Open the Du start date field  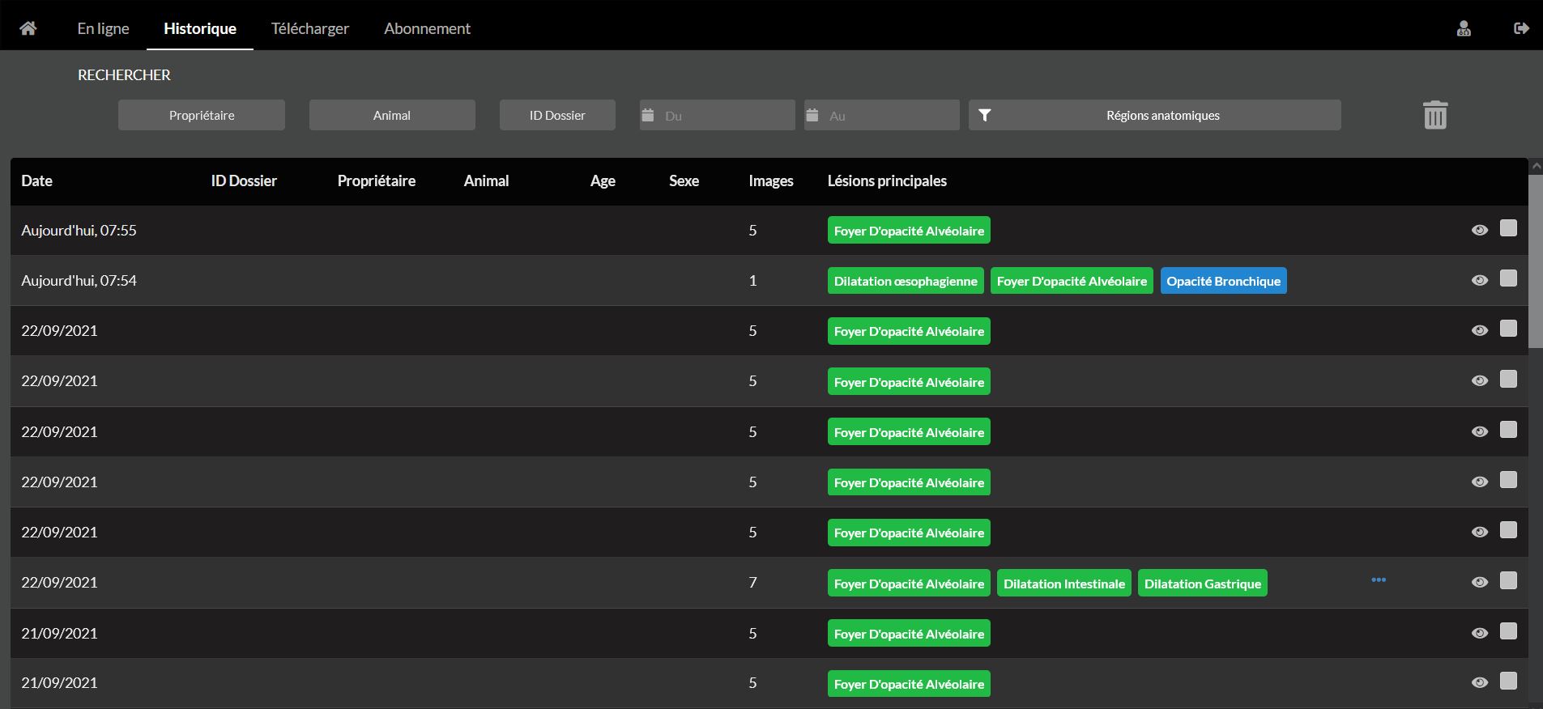click(x=718, y=115)
